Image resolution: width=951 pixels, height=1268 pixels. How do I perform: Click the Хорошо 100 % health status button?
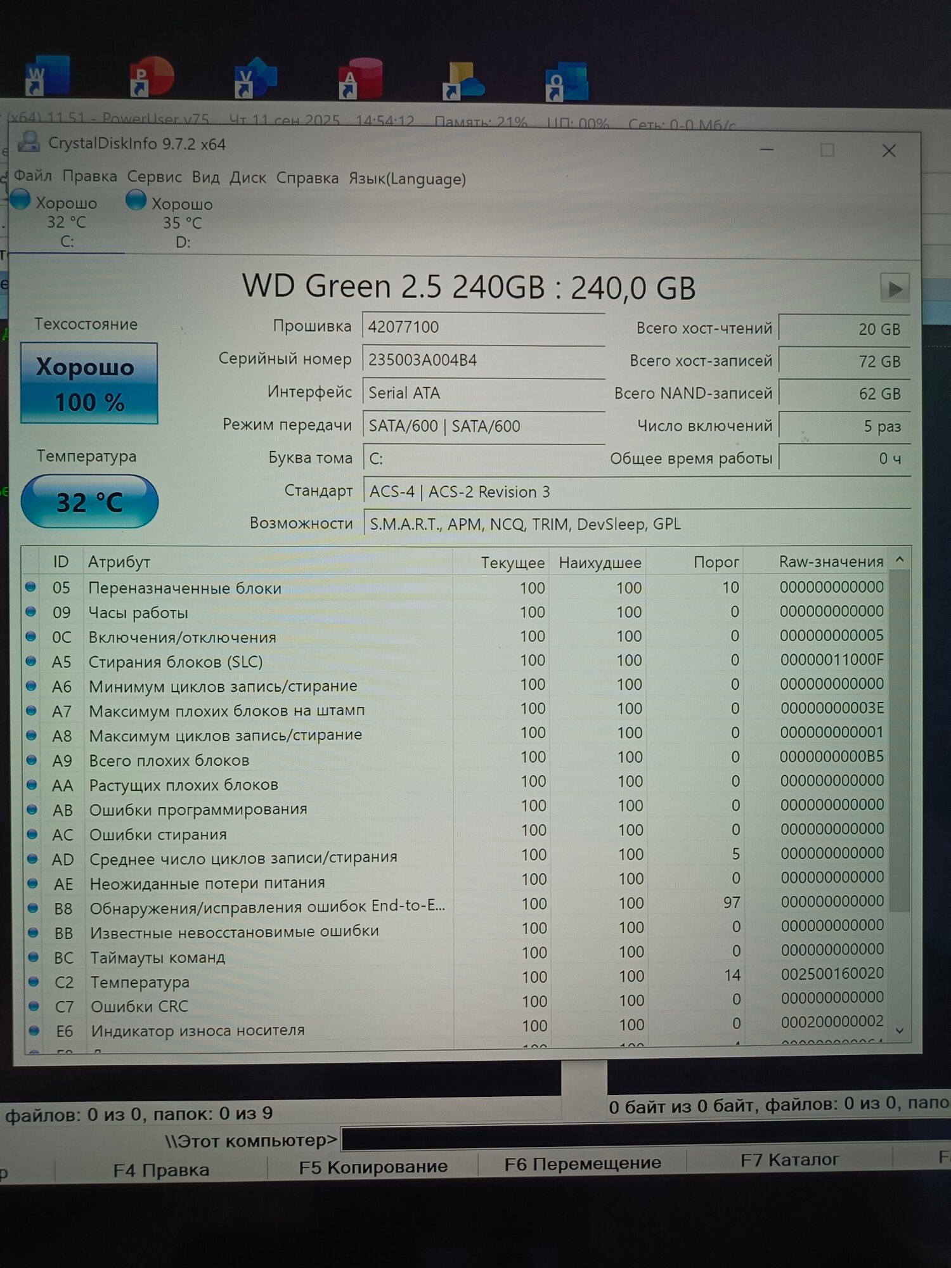point(89,384)
